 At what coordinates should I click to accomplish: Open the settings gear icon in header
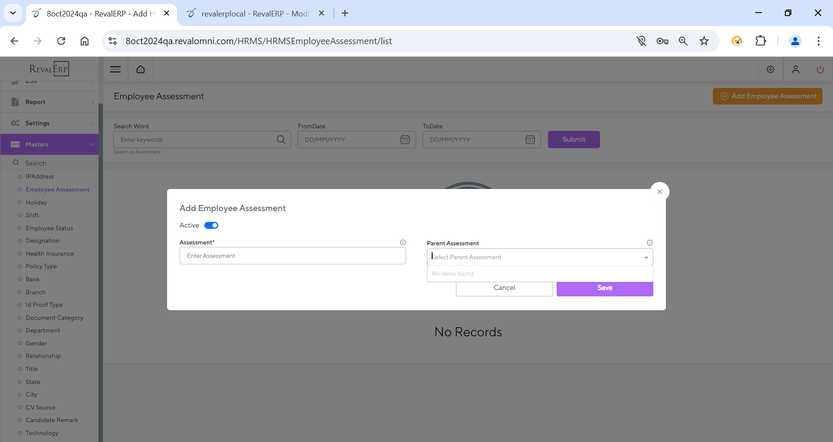[x=771, y=69]
